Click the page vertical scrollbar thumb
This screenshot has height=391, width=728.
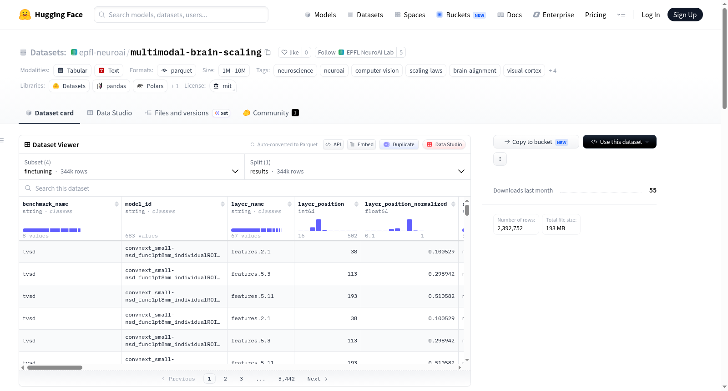pos(724,58)
